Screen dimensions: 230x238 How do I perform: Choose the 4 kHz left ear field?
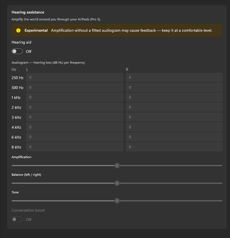[x=75, y=127]
